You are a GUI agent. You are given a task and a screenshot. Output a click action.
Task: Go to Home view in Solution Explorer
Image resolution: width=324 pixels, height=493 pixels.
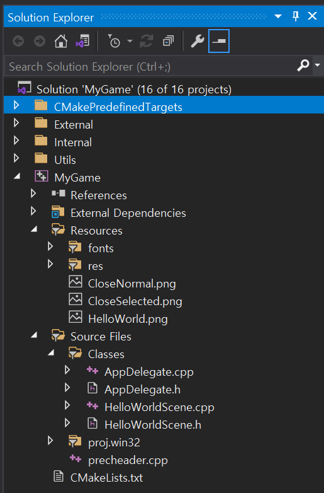click(x=61, y=41)
